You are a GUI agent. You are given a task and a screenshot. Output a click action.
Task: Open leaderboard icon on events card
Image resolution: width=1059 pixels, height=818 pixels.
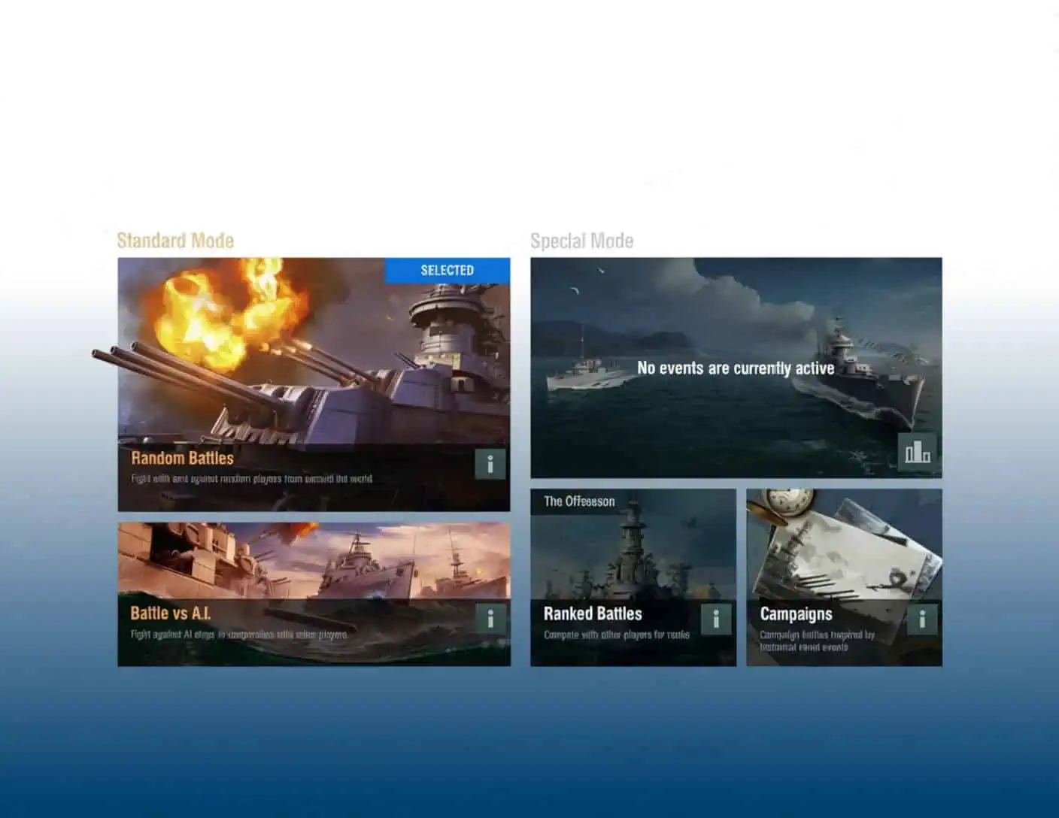[x=917, y=452]
